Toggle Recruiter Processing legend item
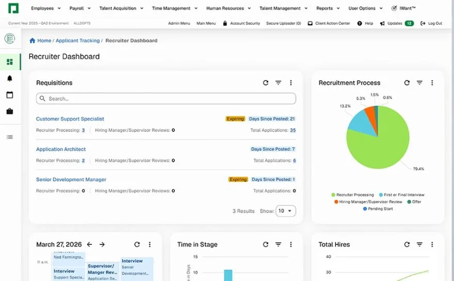454x281 pixels. tap(352, 195)
